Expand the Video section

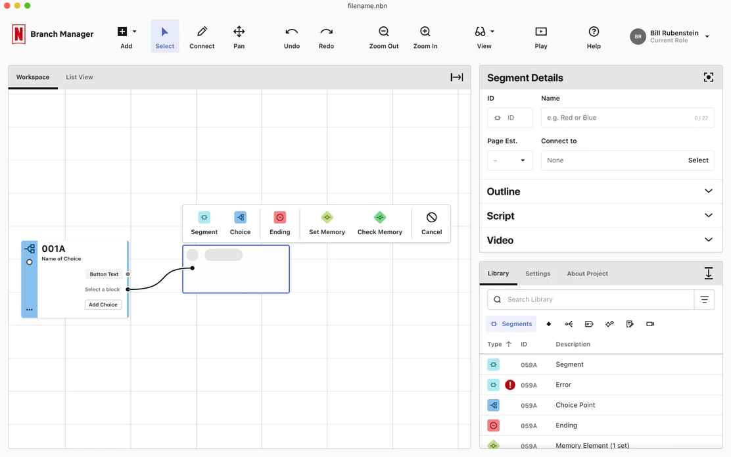[601, 240]
